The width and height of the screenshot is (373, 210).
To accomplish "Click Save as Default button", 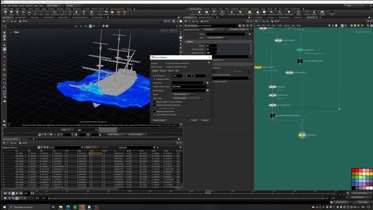I will (159, 120).
